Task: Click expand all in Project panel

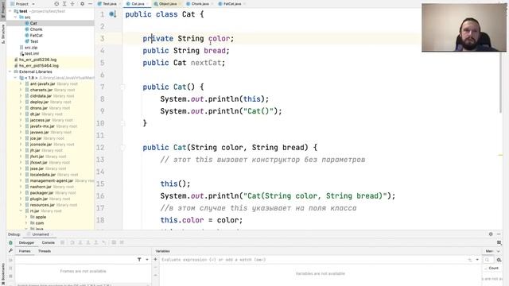Action: pos(64,4)
